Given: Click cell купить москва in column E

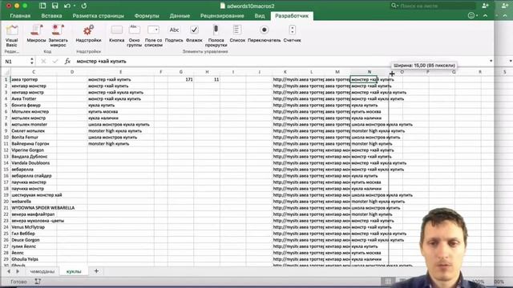Looking at the screenshot, I should pos(120,112).
